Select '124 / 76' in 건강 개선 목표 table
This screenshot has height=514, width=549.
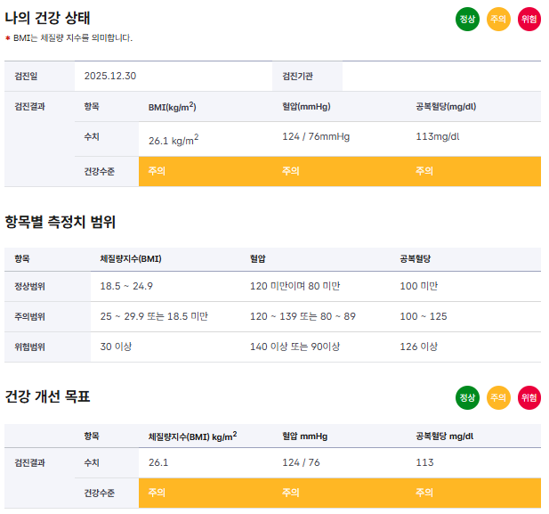click(x=301, y=462)
